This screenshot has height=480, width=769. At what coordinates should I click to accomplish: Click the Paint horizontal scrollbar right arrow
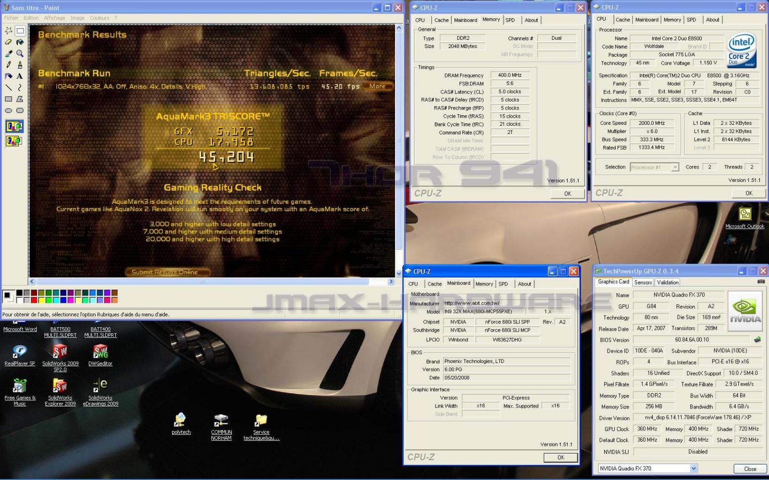pyautogui.click(x=390, y=282)
